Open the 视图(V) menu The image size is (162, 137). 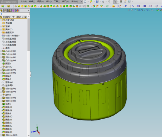tap(40, 2)
